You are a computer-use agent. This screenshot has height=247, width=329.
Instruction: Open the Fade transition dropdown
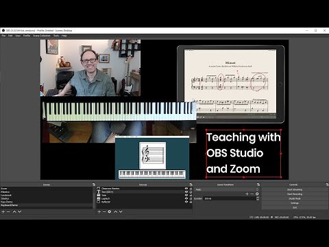(x=227, y=189)
